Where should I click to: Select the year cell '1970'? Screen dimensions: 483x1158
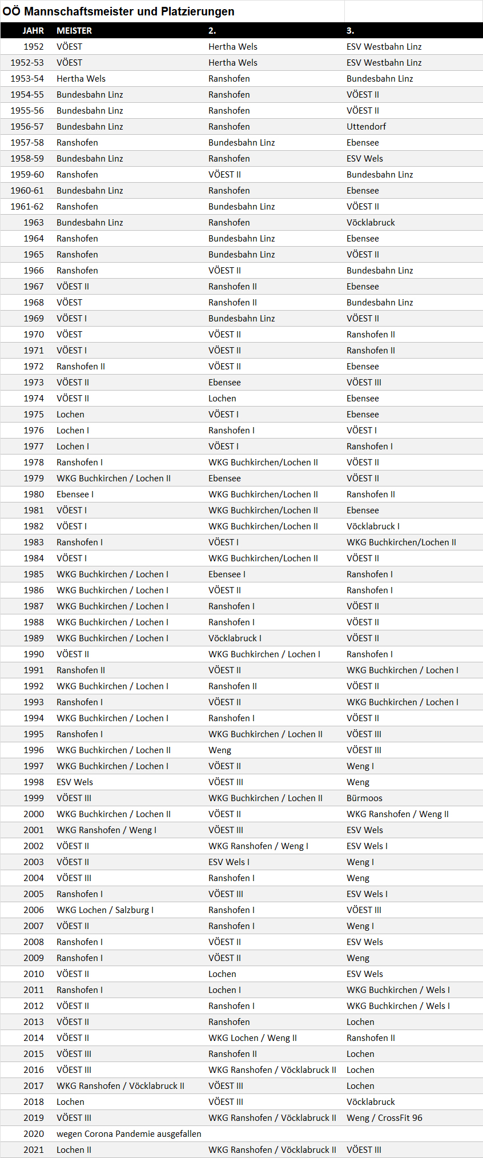coord(34,335)
